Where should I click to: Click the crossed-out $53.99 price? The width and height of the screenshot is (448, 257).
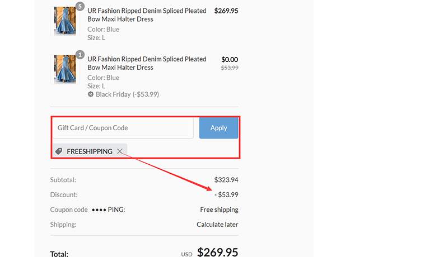230,68
